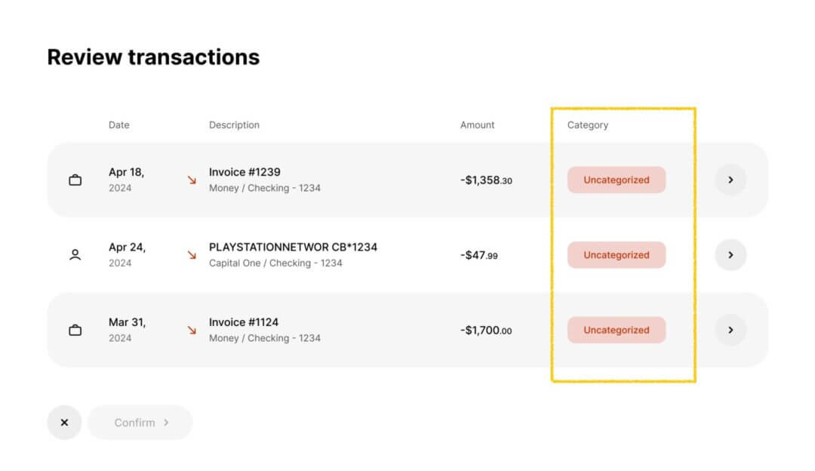Click the Mar 31, 2024 date
Viewport: 815px width, 471px height.
(127, 330)
